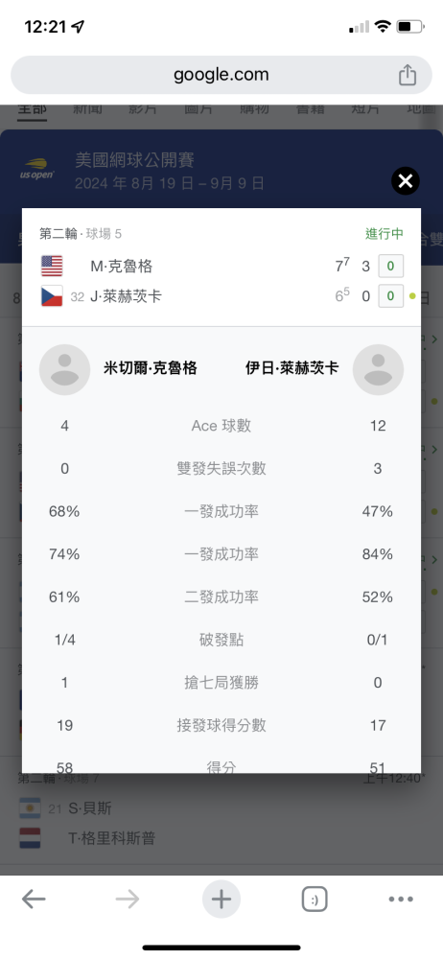Screen dimensions: 443x959
Task: Tap the 進行中 live status label
Action: click(x=385, y=234)
